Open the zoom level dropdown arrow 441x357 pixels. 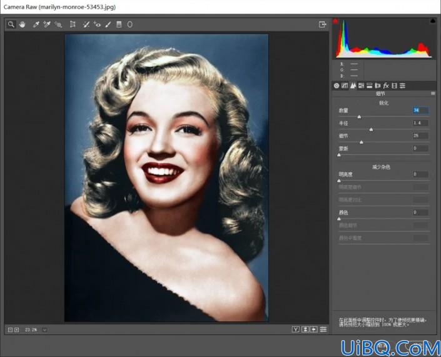44,330
